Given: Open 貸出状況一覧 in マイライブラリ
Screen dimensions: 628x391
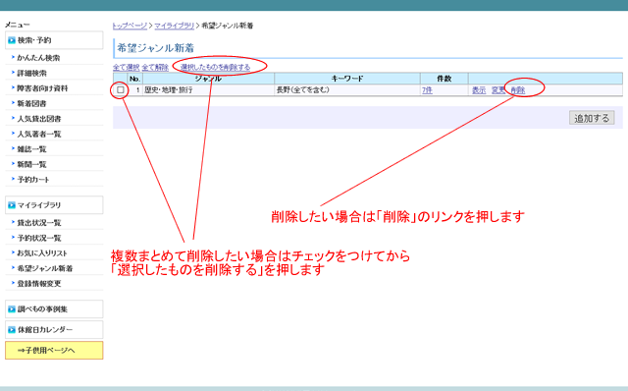Looking at the screenshot, I should click(x=39, y=223).
